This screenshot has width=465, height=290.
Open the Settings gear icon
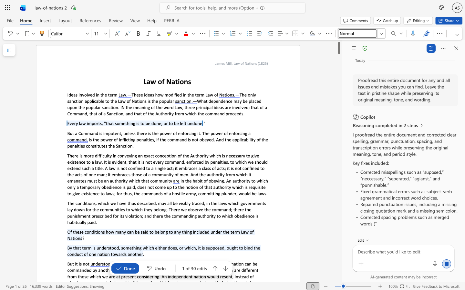[442, 8]
